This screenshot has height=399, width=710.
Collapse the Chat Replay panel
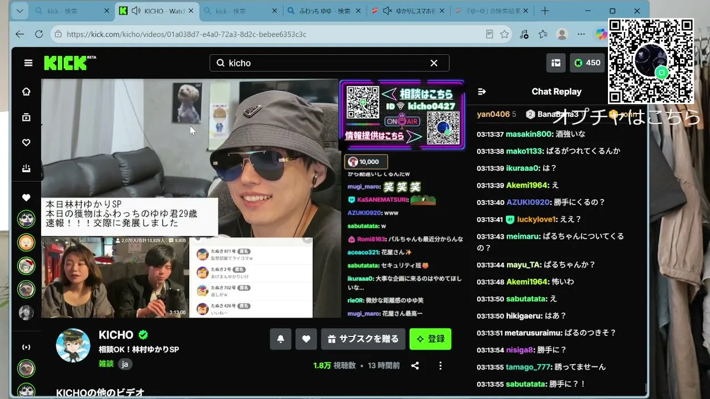coord(481,91)
